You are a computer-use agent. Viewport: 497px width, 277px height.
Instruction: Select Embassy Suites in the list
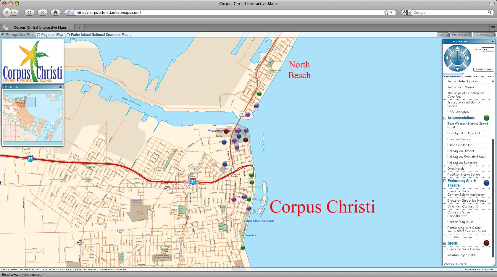(459, 139)
